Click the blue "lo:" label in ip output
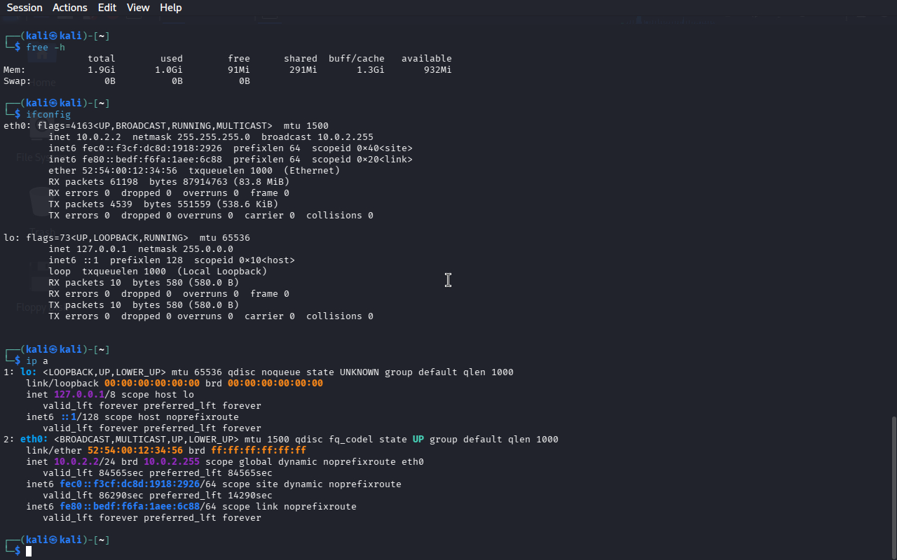 (28, 372)
